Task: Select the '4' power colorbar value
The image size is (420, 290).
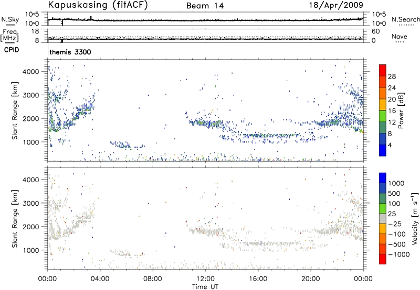Action: (x=390, y=145)
